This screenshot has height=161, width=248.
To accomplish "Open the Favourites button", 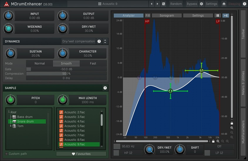I will (x=81, y=154).
